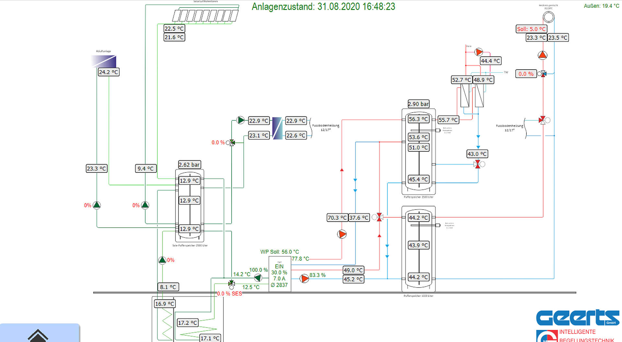Click the Abluftanlage heat exchanger icon
Screen dimensions: 622x342
[x=104, y=61]
